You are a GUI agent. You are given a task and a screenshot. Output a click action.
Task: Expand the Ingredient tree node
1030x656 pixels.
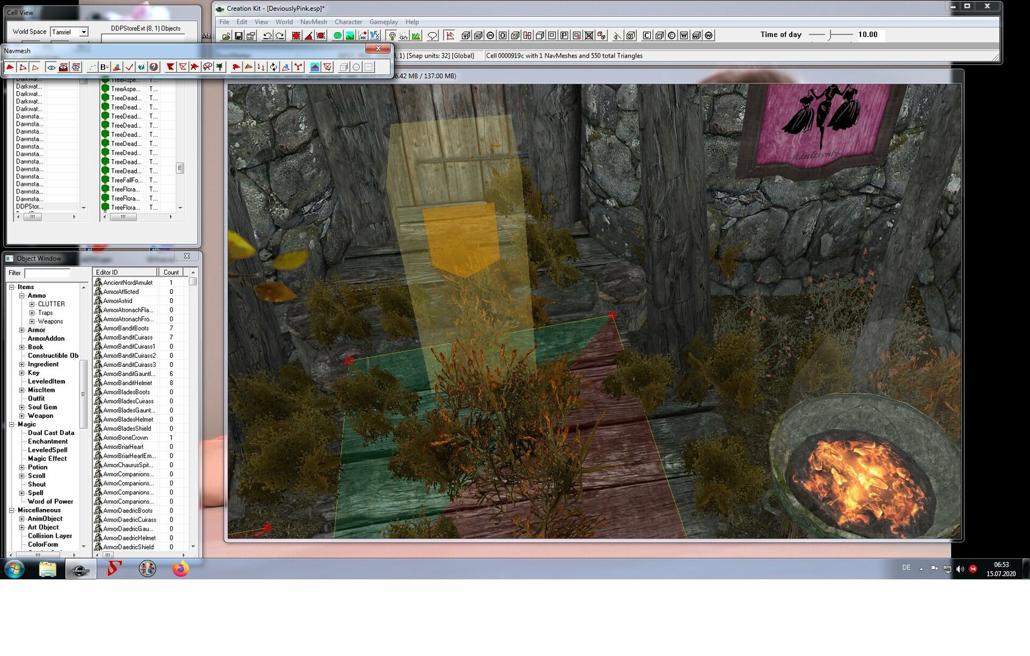(x=22, y=364)
